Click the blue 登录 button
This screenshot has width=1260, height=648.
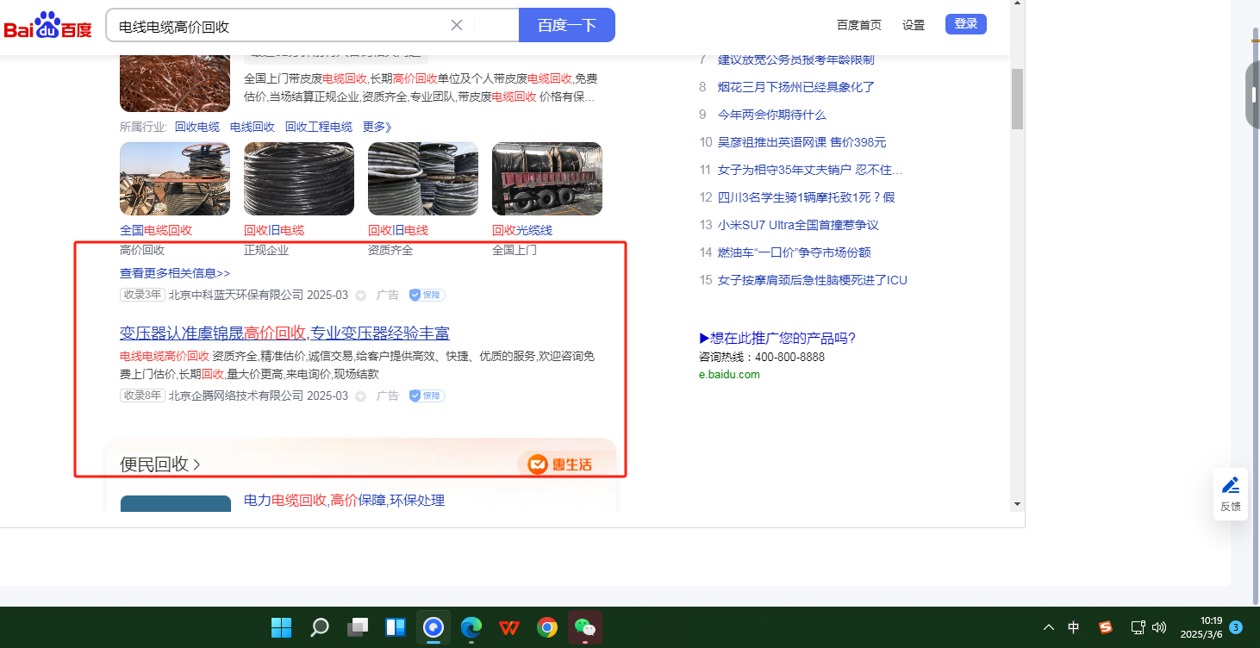966,24
